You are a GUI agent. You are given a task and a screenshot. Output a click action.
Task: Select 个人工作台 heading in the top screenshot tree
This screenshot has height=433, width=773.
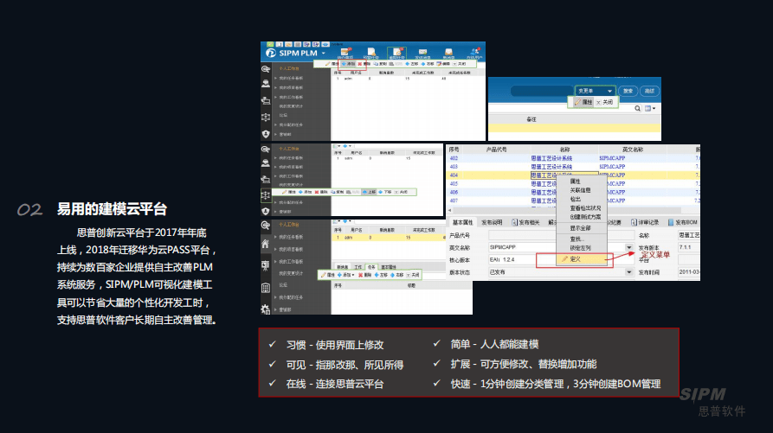tap(289, 69)
